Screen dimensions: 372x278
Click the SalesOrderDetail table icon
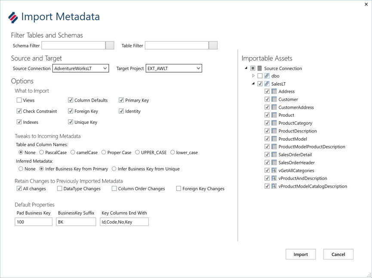pyautogui.click(x=274, y=154)
